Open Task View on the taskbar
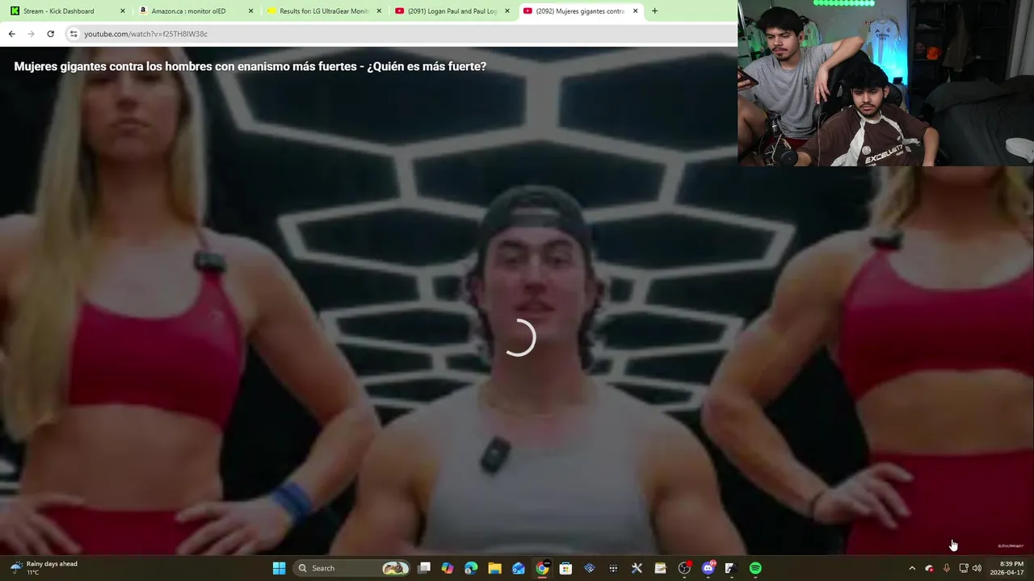The width and height of the screenshot is (1034, 581). click(x=424, y=568)
